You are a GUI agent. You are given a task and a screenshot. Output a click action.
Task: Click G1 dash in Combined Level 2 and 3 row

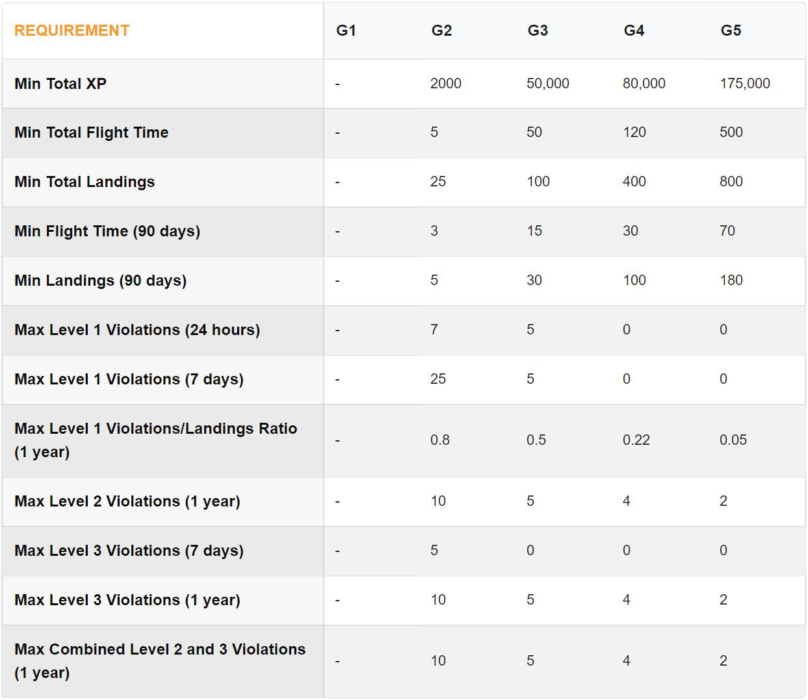(x=337, y=661)
